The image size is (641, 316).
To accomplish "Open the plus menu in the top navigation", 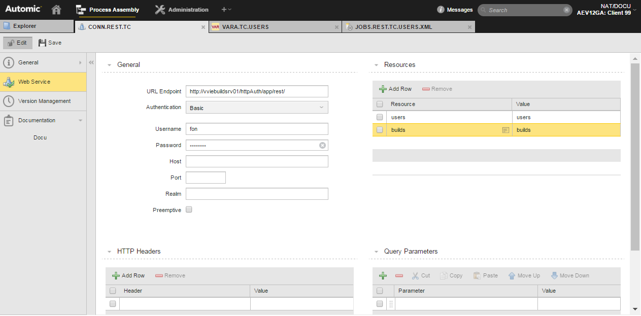I will click(225, 9).
